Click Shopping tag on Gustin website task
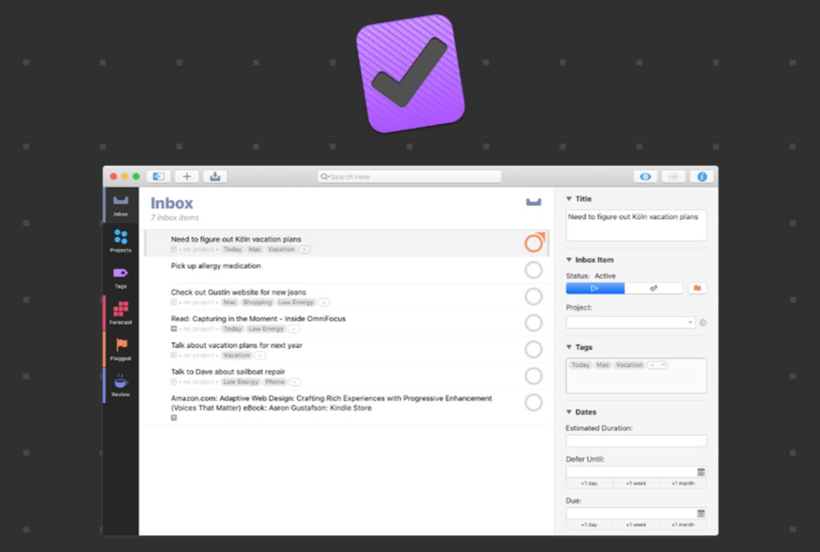Image resolution: width=820 pixels, height=552 pixels. point(257,302)
